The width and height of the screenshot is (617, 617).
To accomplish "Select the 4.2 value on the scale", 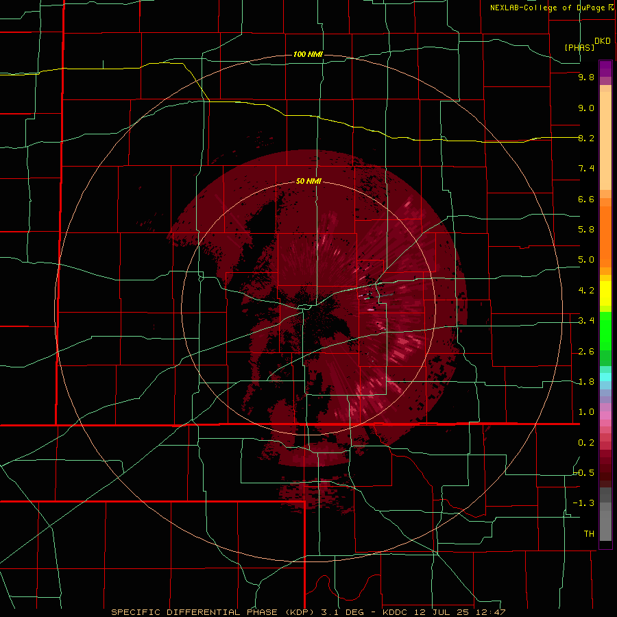I will click(x=586, y=291).
